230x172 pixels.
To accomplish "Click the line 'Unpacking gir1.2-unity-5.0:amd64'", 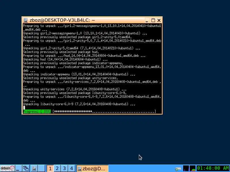I will click(x=82, y=48).
